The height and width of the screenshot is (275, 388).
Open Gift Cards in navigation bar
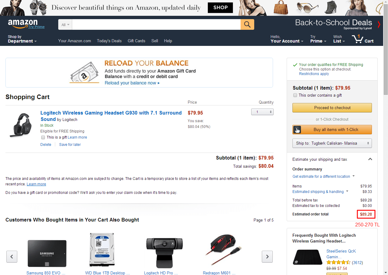click(136, 41)
